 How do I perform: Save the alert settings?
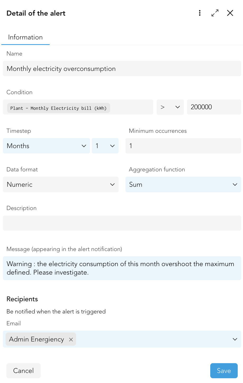tap(224, 371)
